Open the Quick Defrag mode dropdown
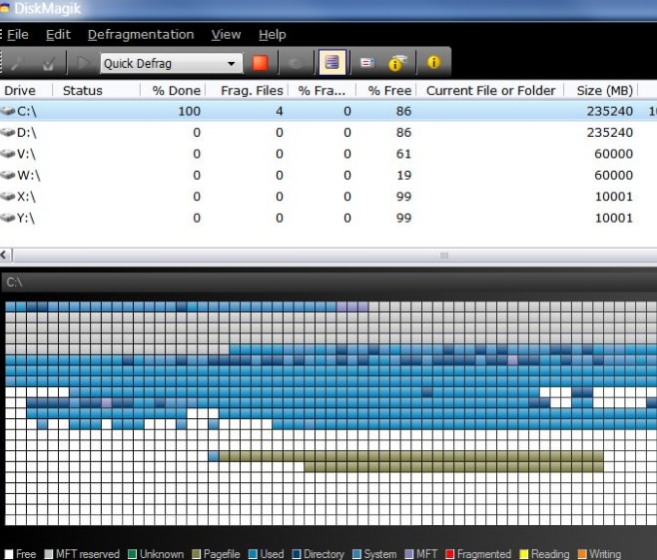This screenshot has width=657, height=560. click(x=232, y=64)
